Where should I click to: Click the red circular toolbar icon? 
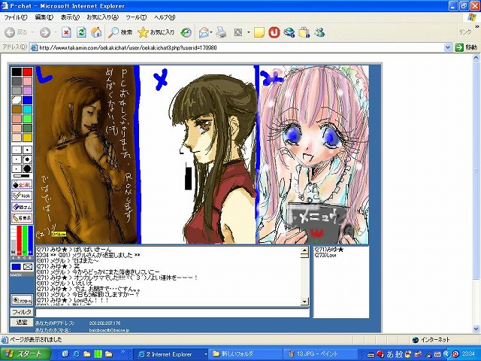point(274,32)
